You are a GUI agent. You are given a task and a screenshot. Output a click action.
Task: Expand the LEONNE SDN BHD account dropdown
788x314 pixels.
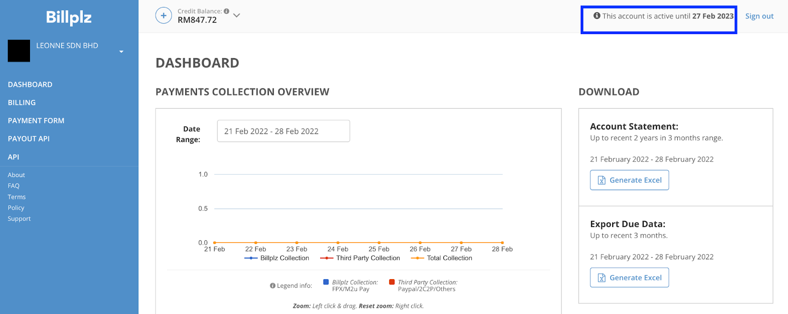(121, 52)
